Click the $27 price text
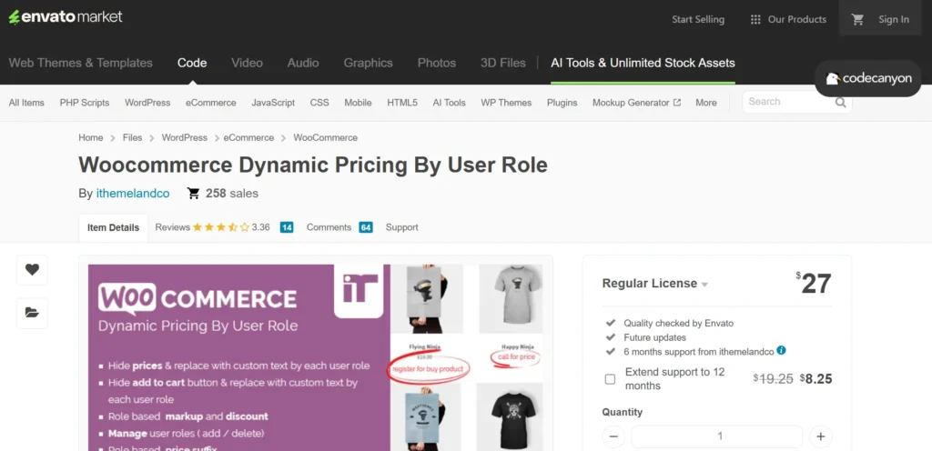The height and width of the screenshot is (451, 932). (814, 284)
